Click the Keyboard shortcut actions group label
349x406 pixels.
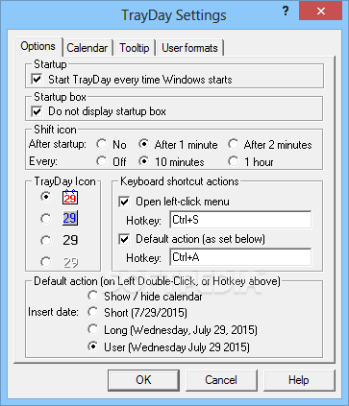(180, 181)
